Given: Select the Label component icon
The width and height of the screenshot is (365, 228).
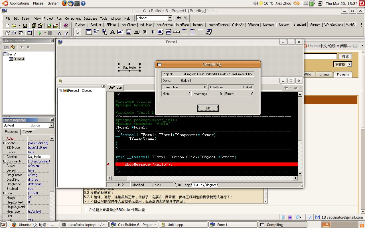Looking at the screenshot, I should [112, 32].
